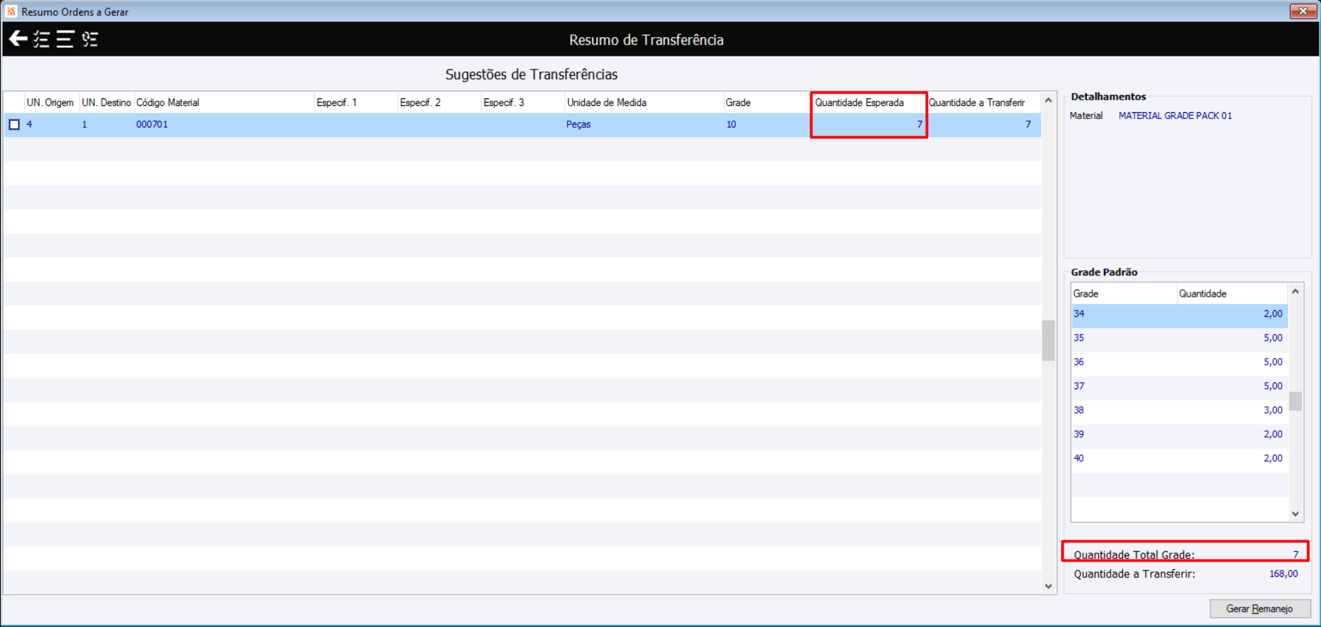Image resolution: width=1321 pixels, height=627 pixels.
Task: Tick the checkbox for material 000701 row
Action: 14,125
